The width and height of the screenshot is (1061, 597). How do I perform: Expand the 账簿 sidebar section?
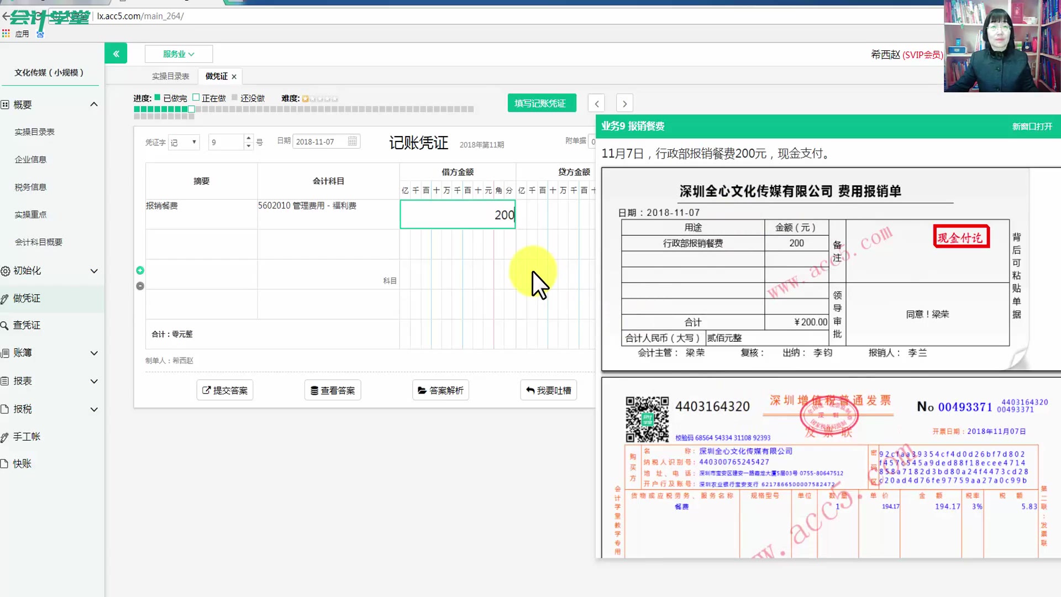(28, 353)
